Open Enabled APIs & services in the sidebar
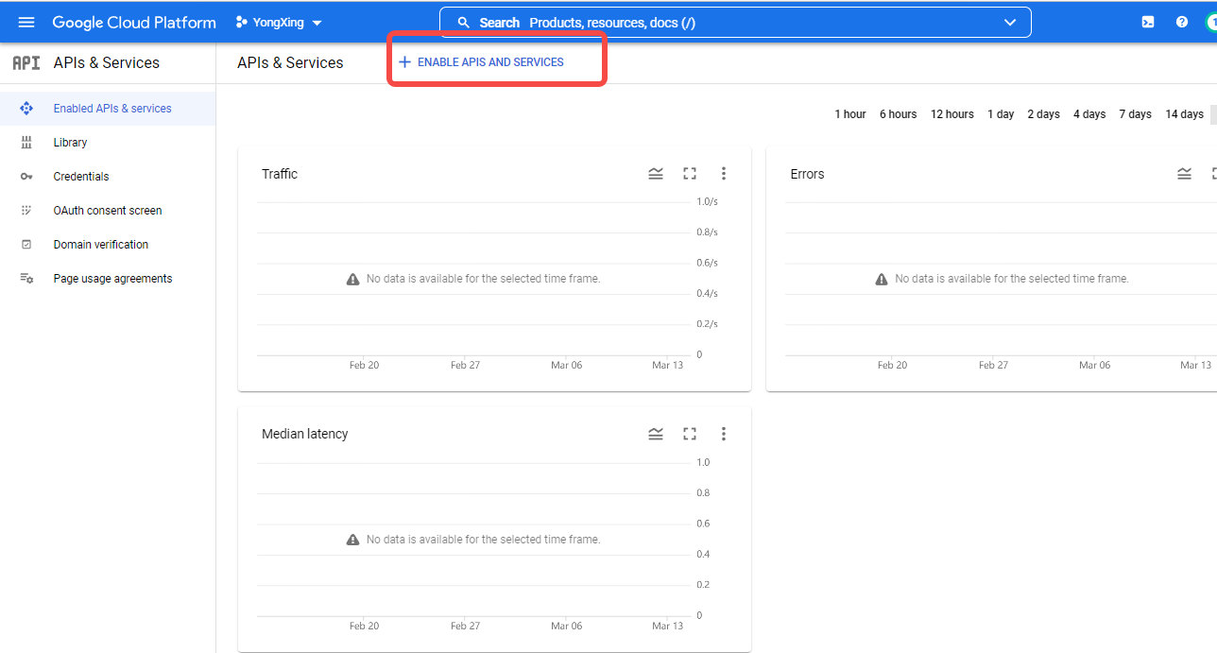1217x653 pixels. 108,109
